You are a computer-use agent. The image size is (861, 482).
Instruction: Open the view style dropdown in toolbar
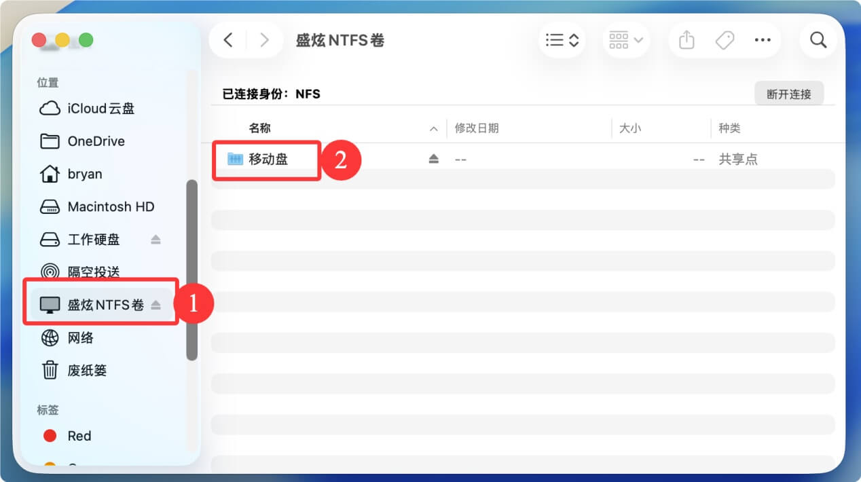562,40
